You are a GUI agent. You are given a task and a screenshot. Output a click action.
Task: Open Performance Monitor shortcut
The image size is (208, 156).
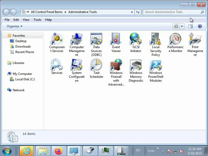[175, 43]
